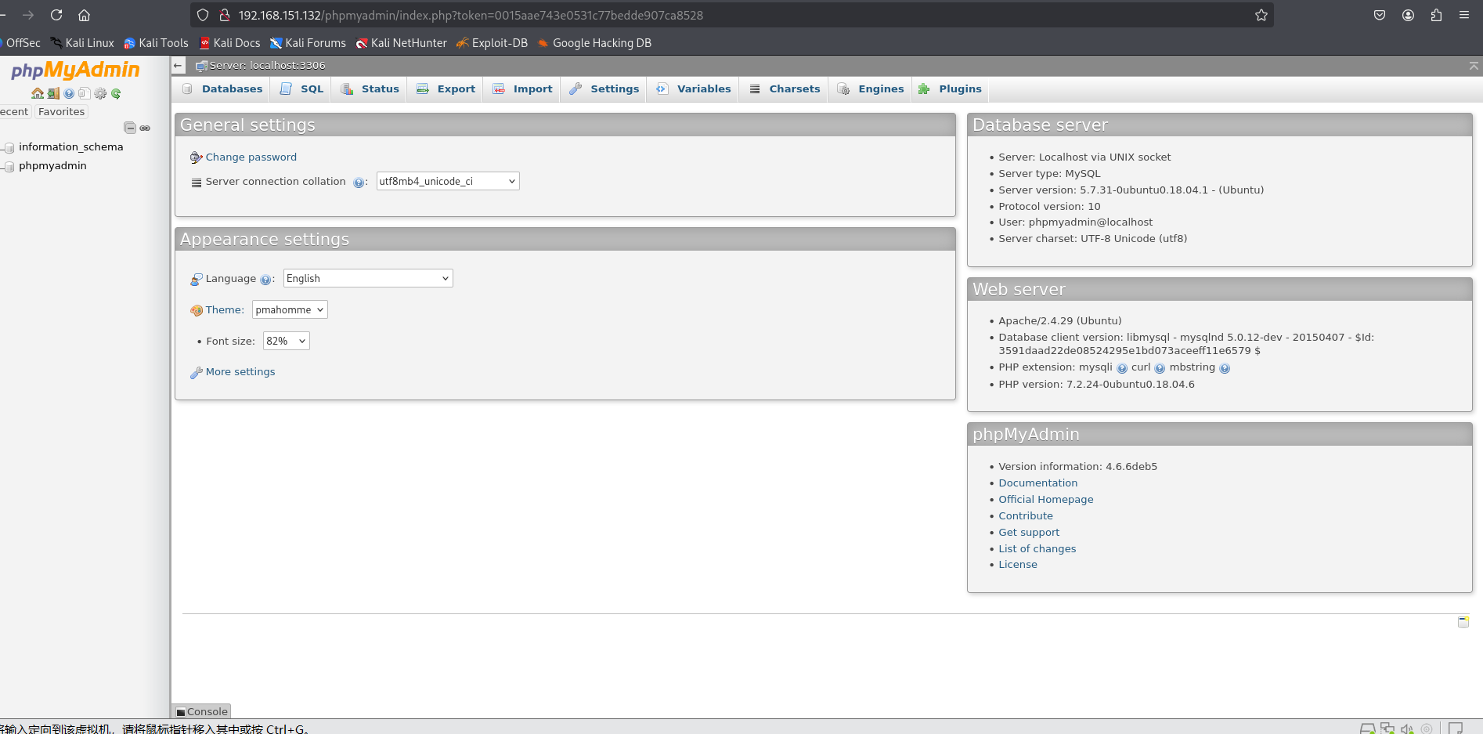Show the Favorites tables list
The image size is (1483, 734).
[61, 112]
